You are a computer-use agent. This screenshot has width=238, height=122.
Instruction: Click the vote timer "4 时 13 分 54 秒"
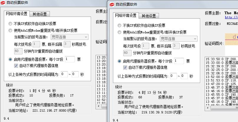pyautogui.click(x=152, y=92)
